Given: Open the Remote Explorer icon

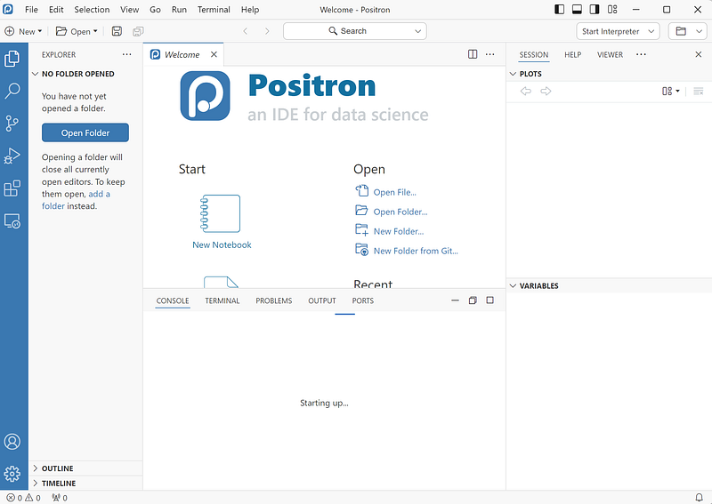Looking at the screenshot, I should coord(12,221).
